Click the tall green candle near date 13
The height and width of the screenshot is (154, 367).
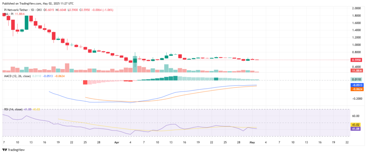point(27,23)
